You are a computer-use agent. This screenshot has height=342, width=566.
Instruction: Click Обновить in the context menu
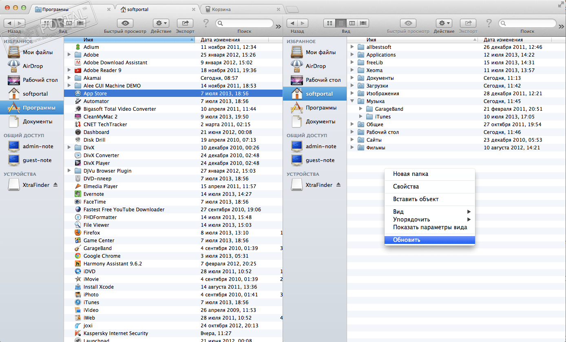coord(430,240)
